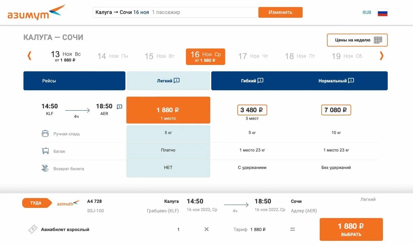Show info for the Легкий fare

pos(176,81)
